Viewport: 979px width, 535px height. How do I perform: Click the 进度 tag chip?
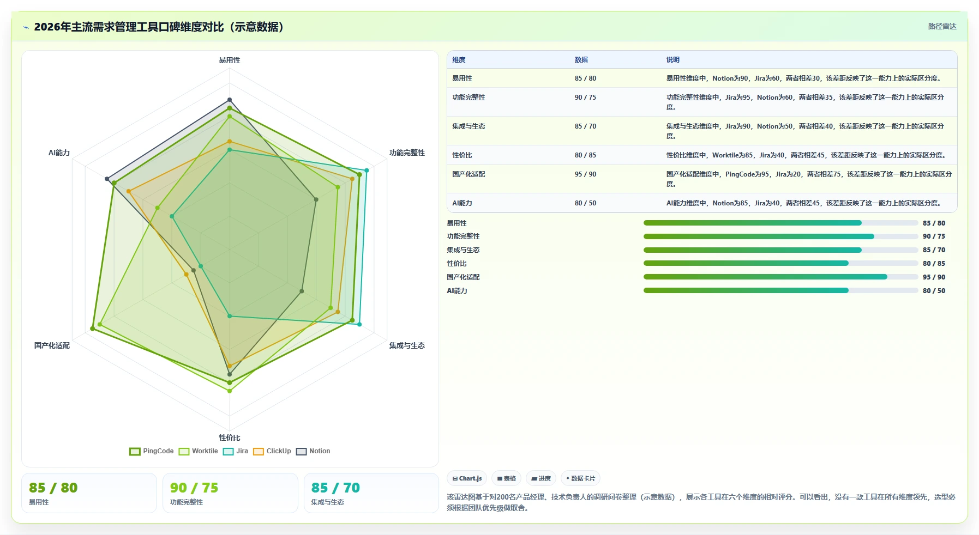[x=541, y=478]
